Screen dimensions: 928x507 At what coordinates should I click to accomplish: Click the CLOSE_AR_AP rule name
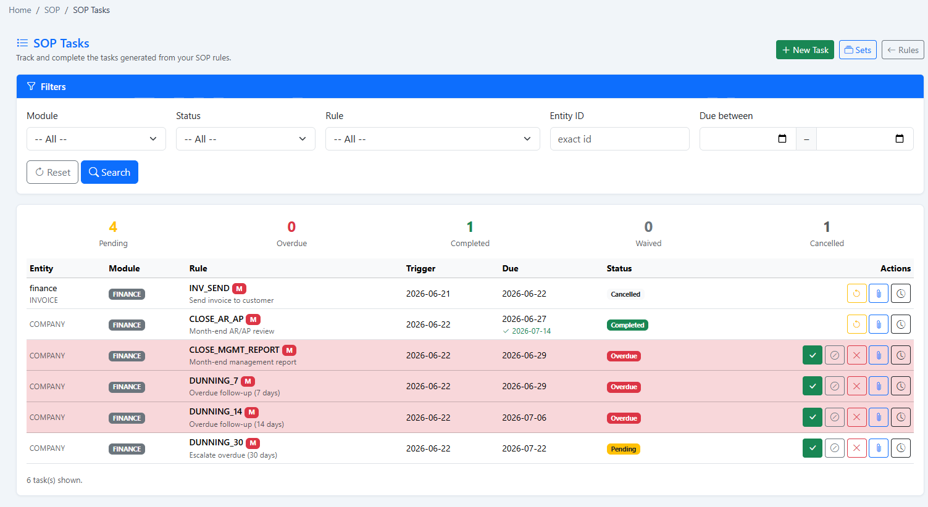tap(216, 319)
